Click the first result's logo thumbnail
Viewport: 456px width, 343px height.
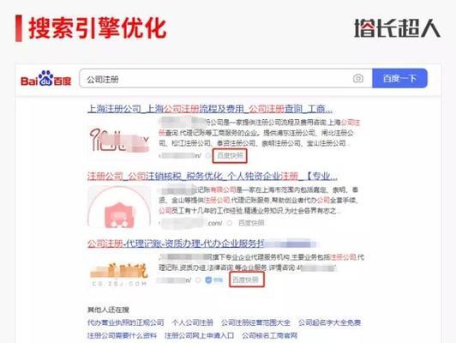click(119, 141)
